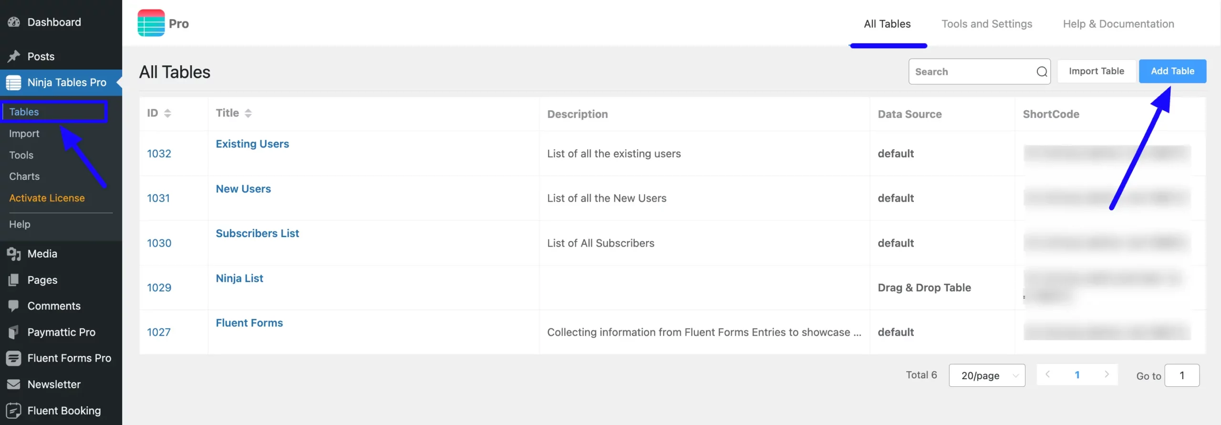Click the Ninja Tables Pro table icon
This screenshot has height=425, width=1221.
click(14, 83)
